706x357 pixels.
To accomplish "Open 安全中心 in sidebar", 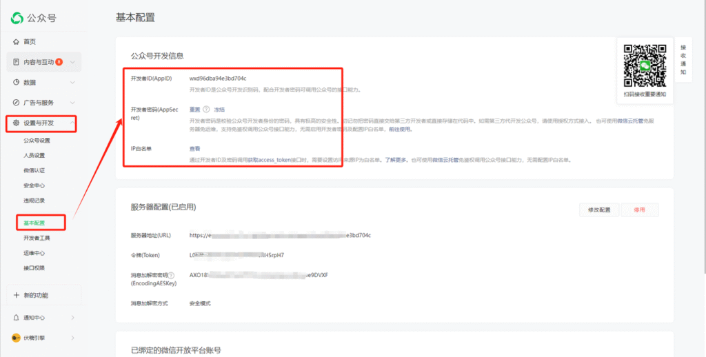I will click(34, 185).
